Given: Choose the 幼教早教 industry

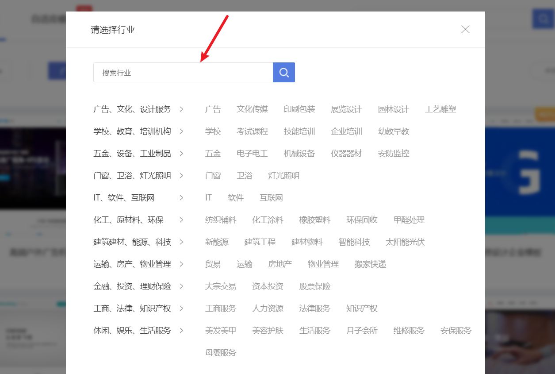Looking at the screenshot, I should click(x=394, y=131).
